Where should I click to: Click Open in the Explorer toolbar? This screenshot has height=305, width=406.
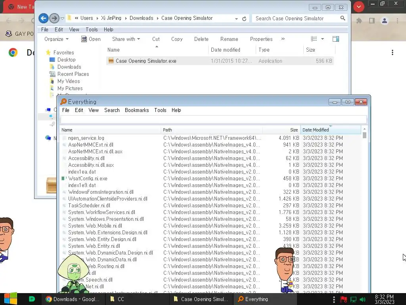click(x=91, y=39)
